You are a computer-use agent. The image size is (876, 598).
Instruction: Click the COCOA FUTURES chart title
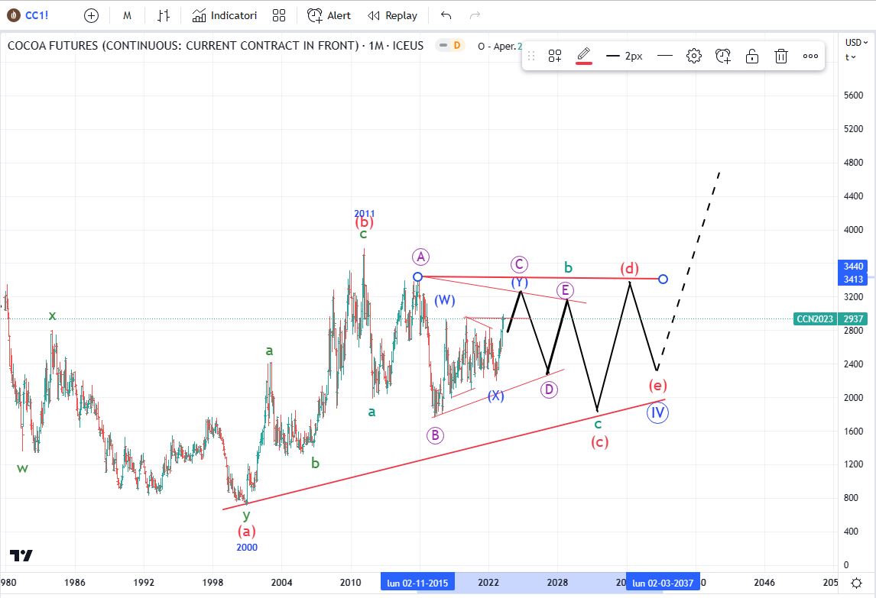215,45
